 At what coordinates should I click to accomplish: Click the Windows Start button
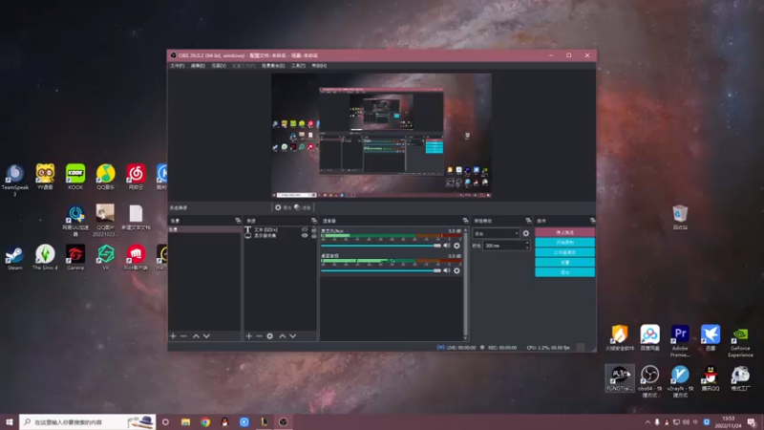point(10,422)
